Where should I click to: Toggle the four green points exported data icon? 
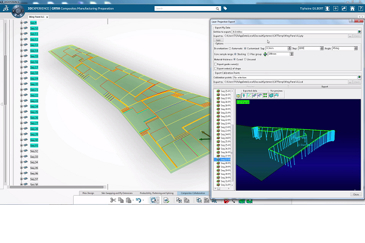point(265,95)
